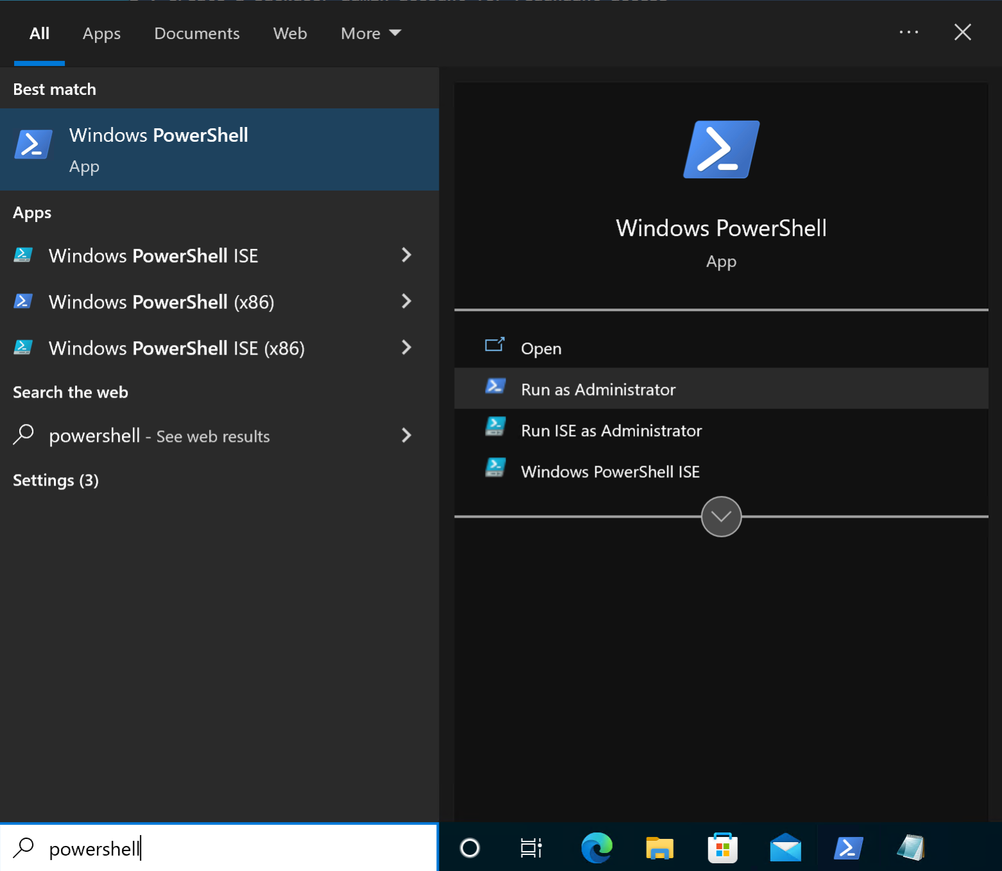Open Task View from taskbar
Image resolution: width=1002 pixels, height=871 pixels.
pos(530,847)
